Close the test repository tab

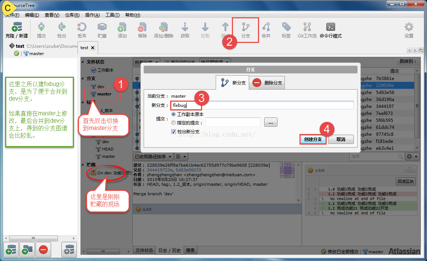(93, 48)
